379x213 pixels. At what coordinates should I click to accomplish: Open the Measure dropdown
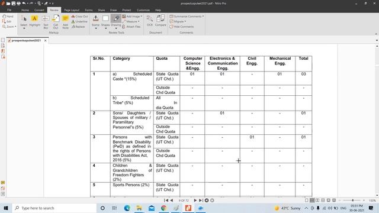[x=131, y=21]
